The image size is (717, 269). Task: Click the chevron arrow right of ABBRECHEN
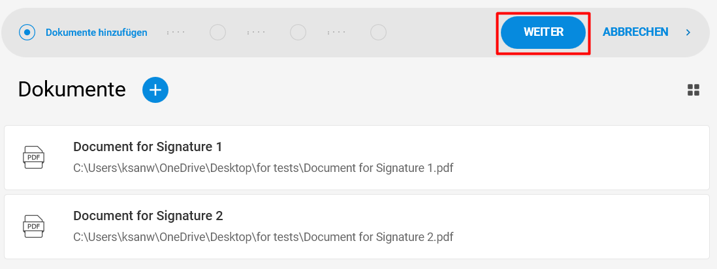click(x=688, y=33)
